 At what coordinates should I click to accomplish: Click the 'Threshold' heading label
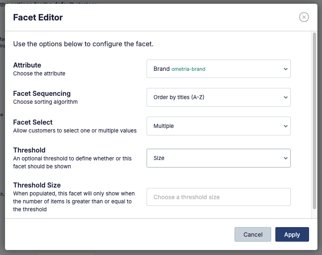[29, 150]
